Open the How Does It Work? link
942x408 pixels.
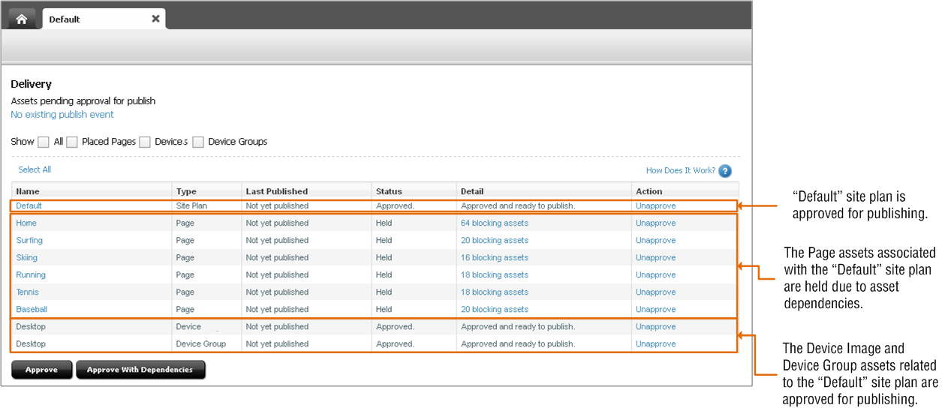[x=681, y=170]
